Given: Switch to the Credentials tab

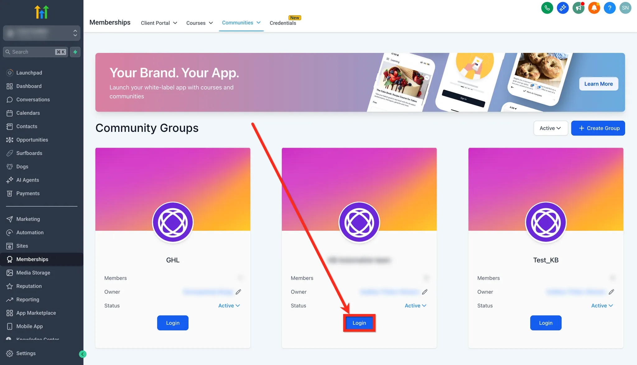Looking at the screenshot, I should click(x=283, y=23).
